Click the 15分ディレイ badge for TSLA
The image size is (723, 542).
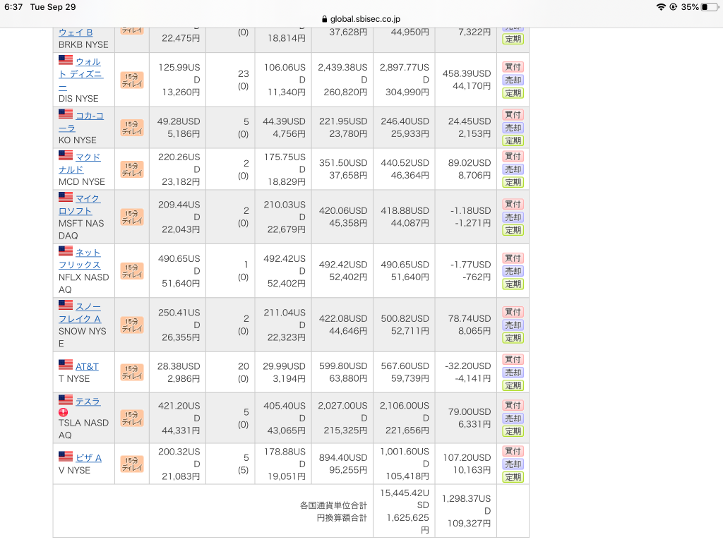(132, 418)
